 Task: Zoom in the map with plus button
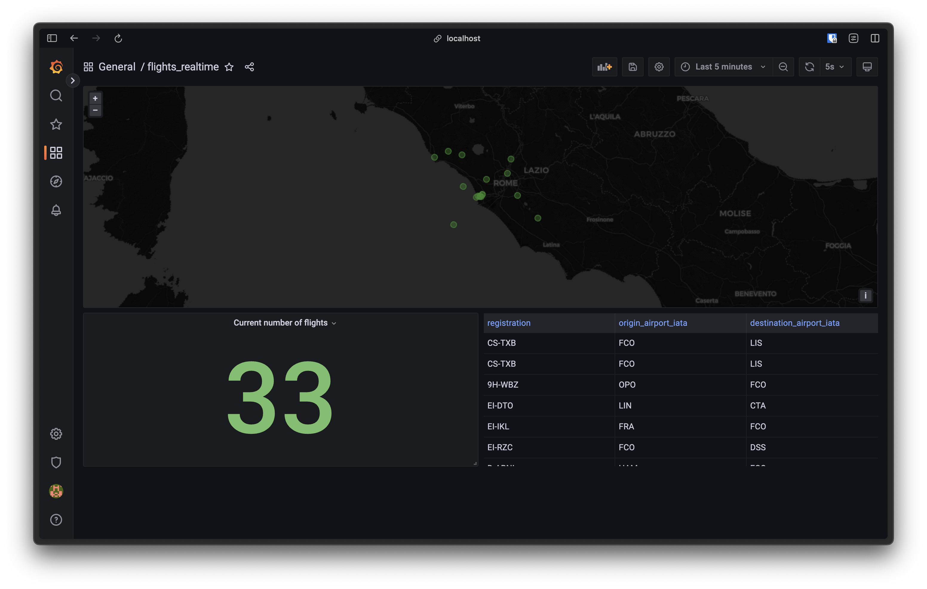click(95, 98)
